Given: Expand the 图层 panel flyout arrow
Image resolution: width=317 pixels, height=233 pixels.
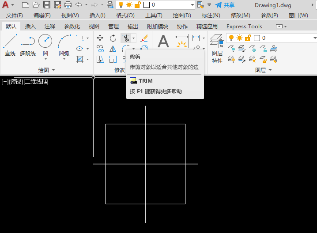Looking at the screenshot, I should point(270,70).
